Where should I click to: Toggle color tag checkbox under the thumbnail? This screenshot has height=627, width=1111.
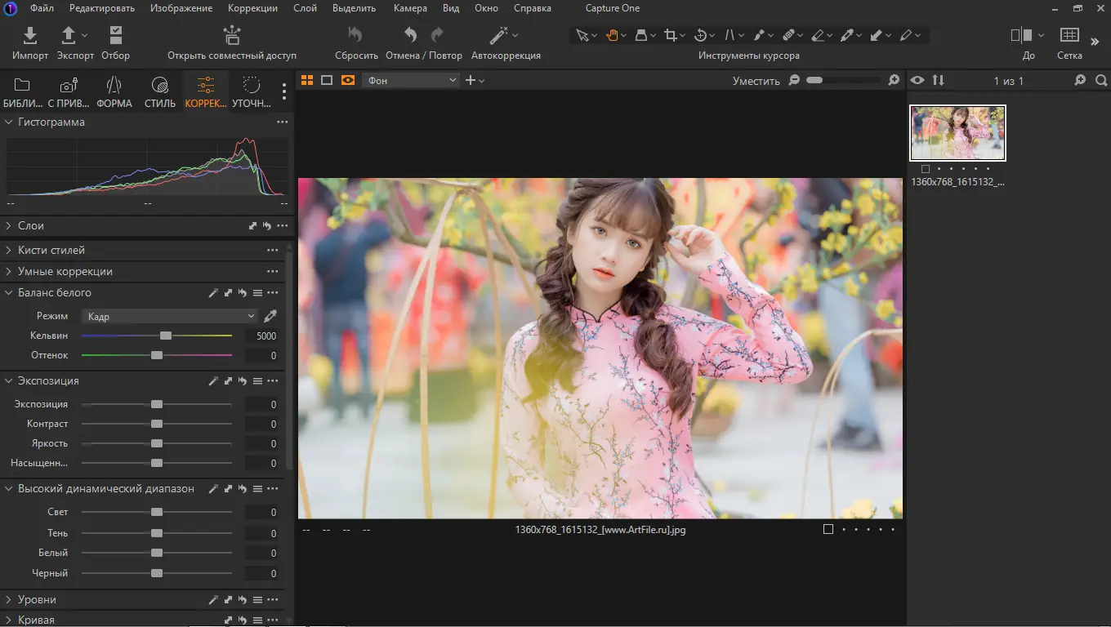point(926,169)
